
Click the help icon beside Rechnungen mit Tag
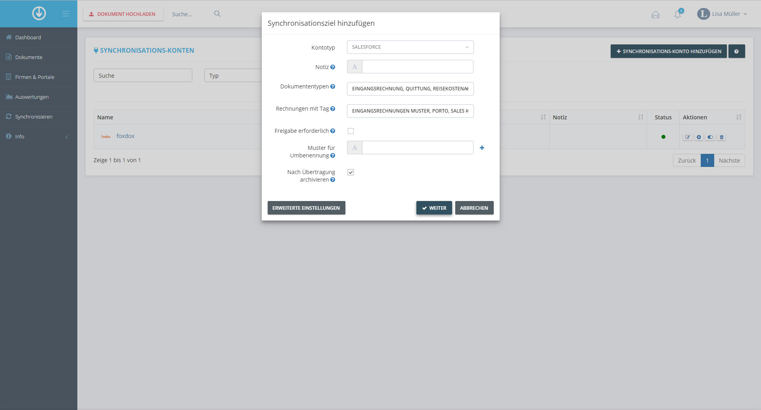(x=333, y=109)
